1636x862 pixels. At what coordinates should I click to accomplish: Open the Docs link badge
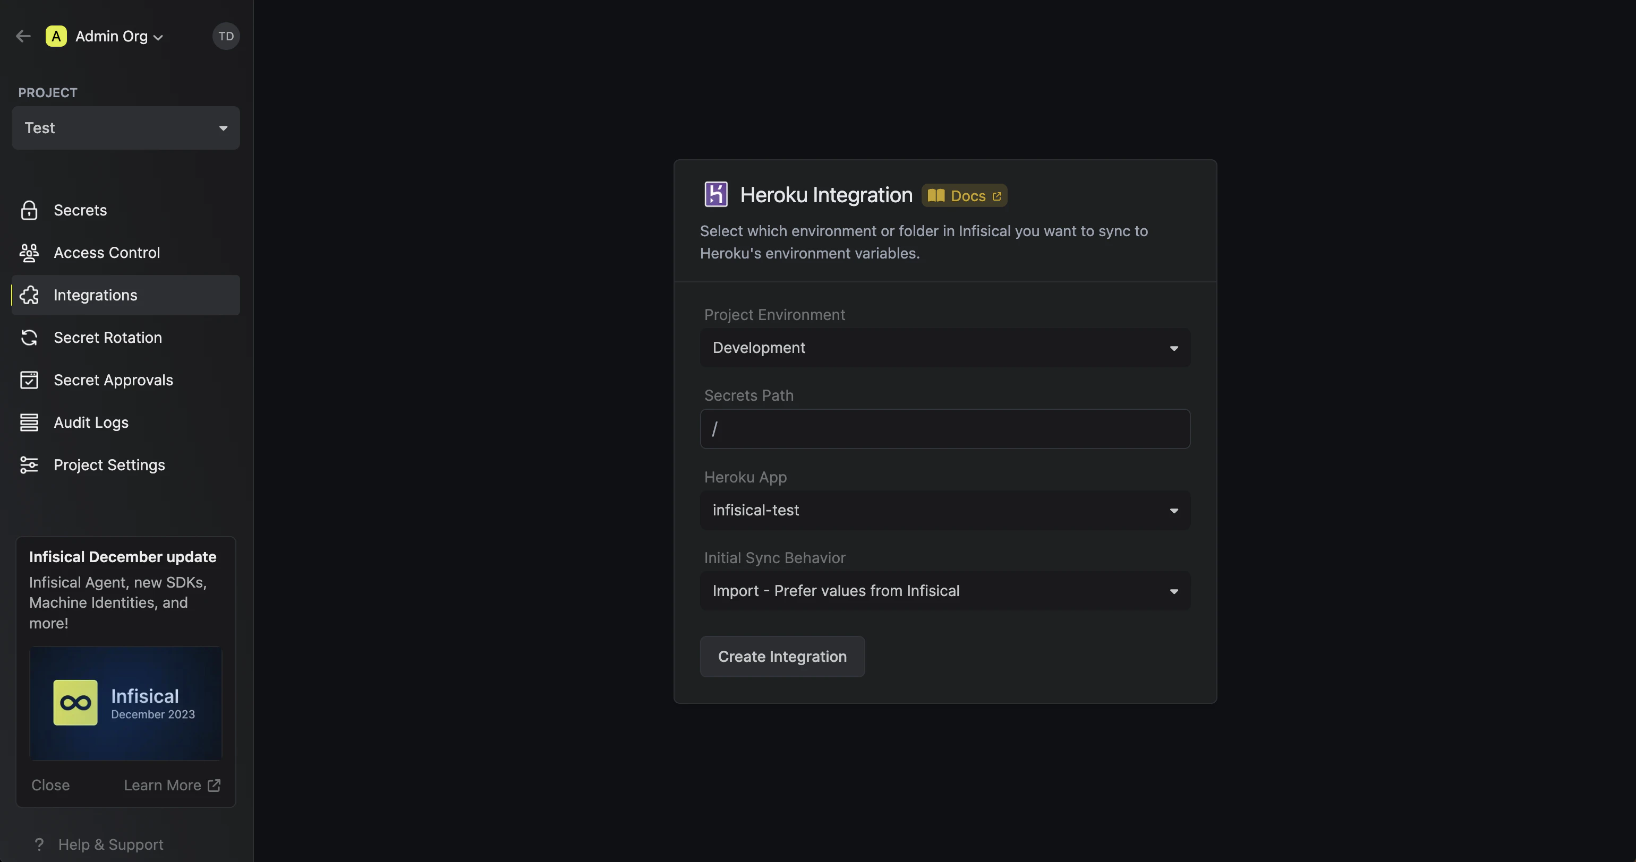click(x=964, y=195)
